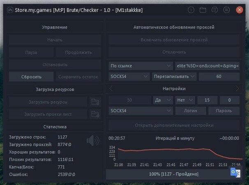Image resolution: width=249 pixels, height=185 pixels.
Task: Click the Пароль input field
Action: click(224, 111)
